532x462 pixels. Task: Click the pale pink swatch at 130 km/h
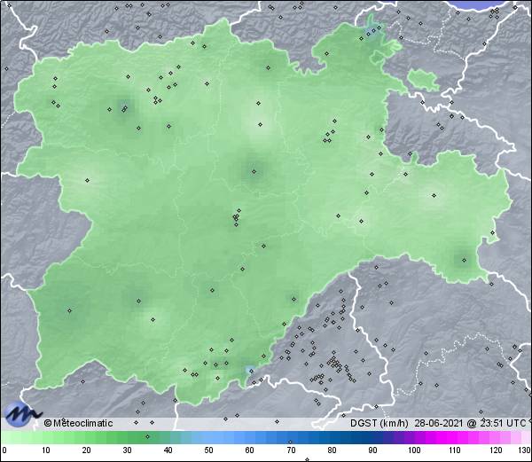[527, 437]
